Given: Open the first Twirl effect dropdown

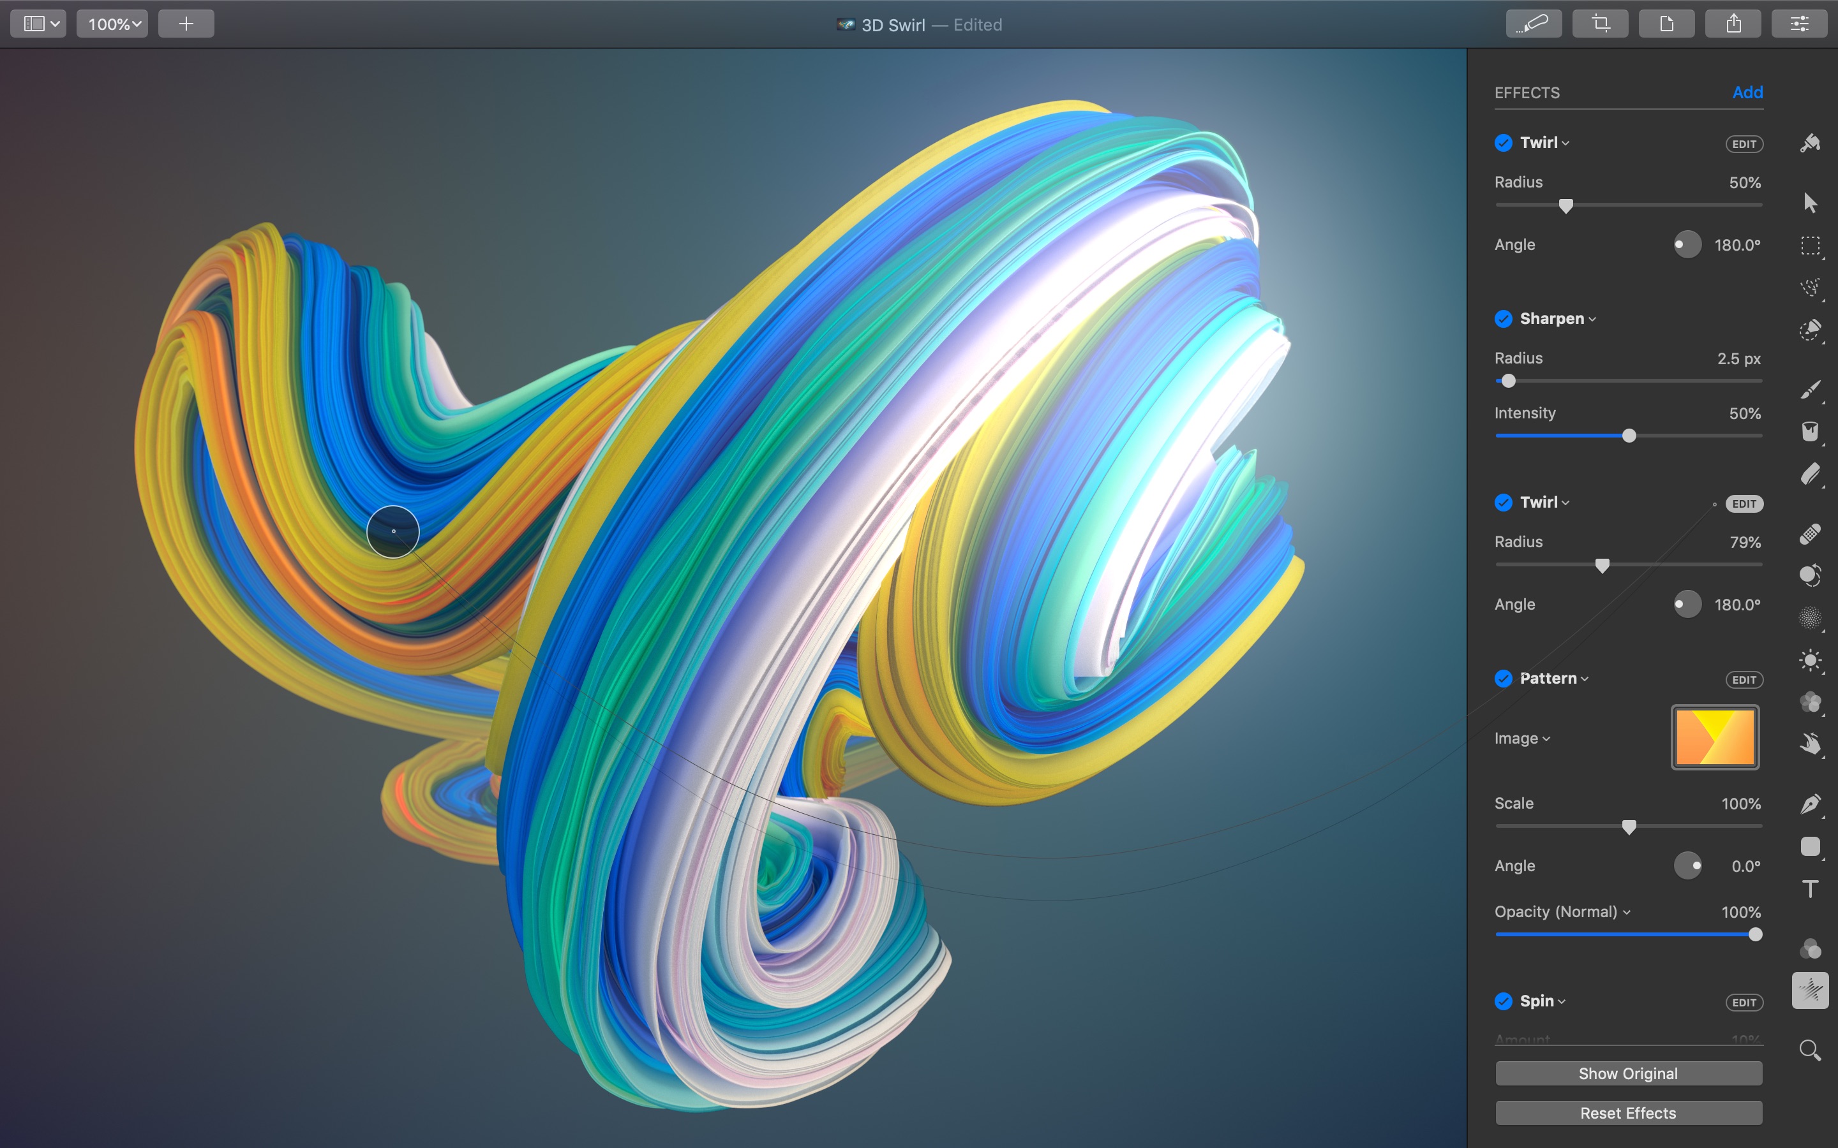Looking at the screenshot, I should tap(1545, 143).
